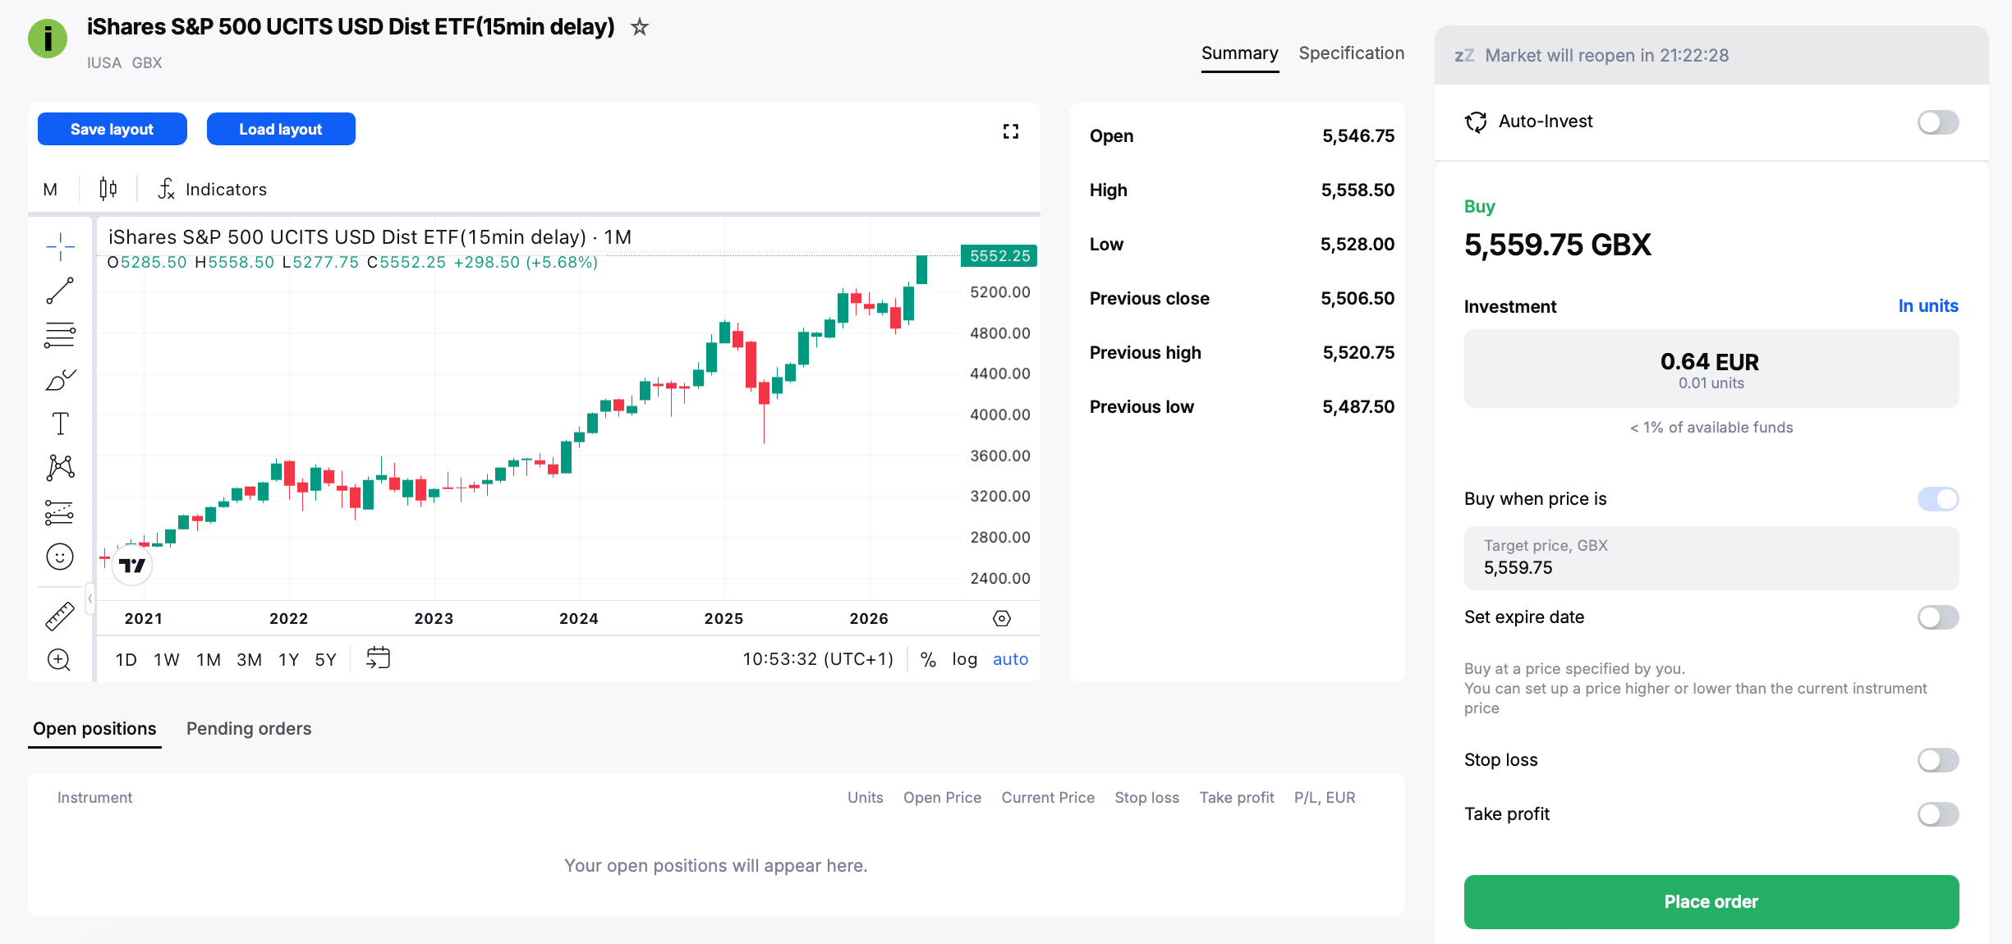Toggle auto scale on chart
This screenshot has height=944, width=2012.
tap(1011, 659)
